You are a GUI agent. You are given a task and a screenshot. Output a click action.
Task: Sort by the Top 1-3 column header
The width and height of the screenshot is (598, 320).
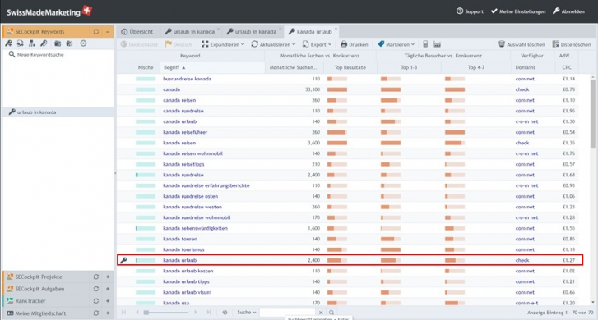pyautogui.click(x=409, y=68)
